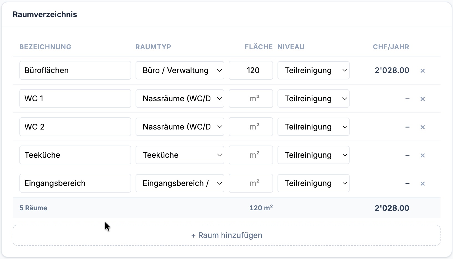
Task: Remove the Eingangsbereich row
Action: (x=423, y=183)
